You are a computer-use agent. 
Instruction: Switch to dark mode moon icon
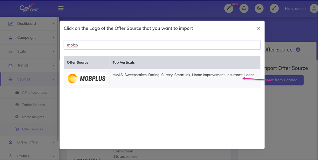coord(259,9)
